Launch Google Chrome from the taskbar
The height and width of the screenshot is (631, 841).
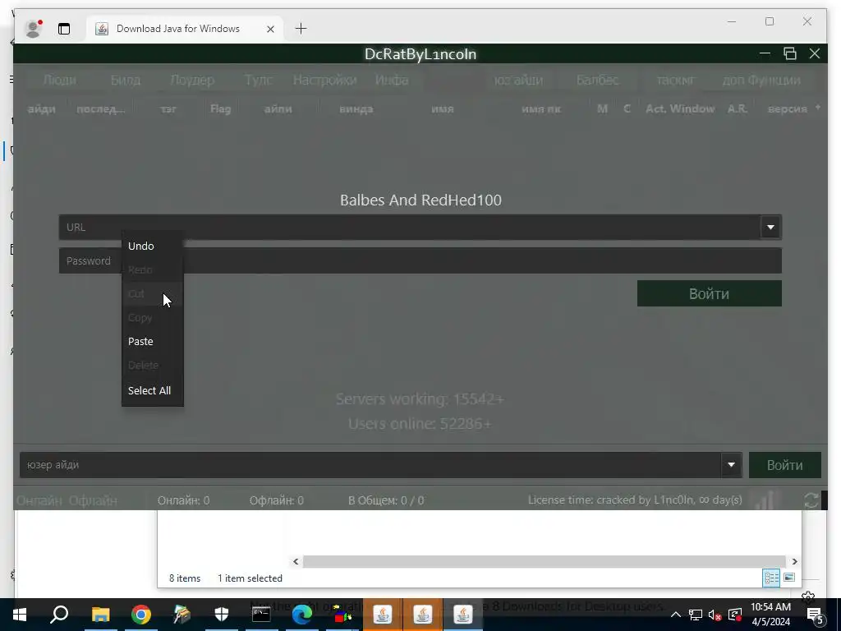(x=141, y=615)
